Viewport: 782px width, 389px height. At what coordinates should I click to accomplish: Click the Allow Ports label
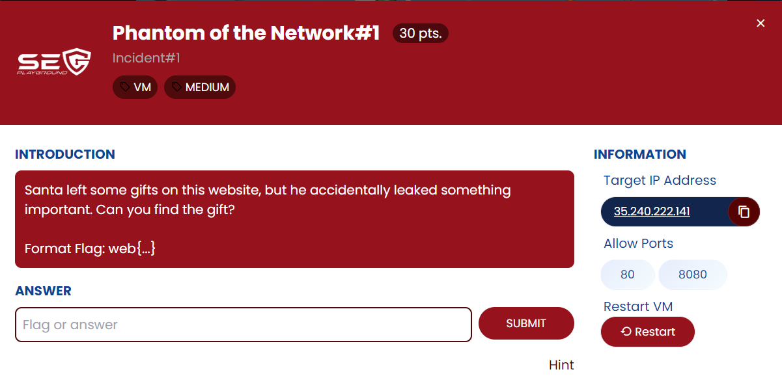[x=638, y=243]
